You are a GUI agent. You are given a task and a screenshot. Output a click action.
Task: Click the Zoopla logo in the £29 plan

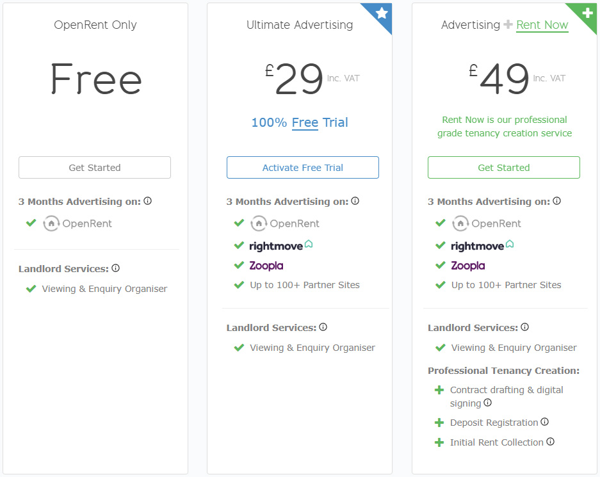(266, 265)
